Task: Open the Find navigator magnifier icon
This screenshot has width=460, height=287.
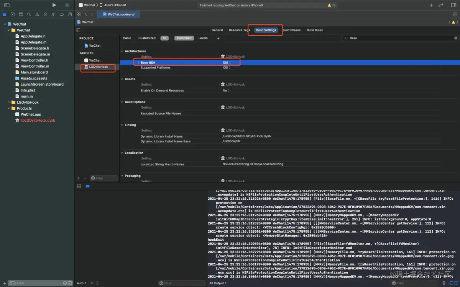Action: (x=29, y=14)
